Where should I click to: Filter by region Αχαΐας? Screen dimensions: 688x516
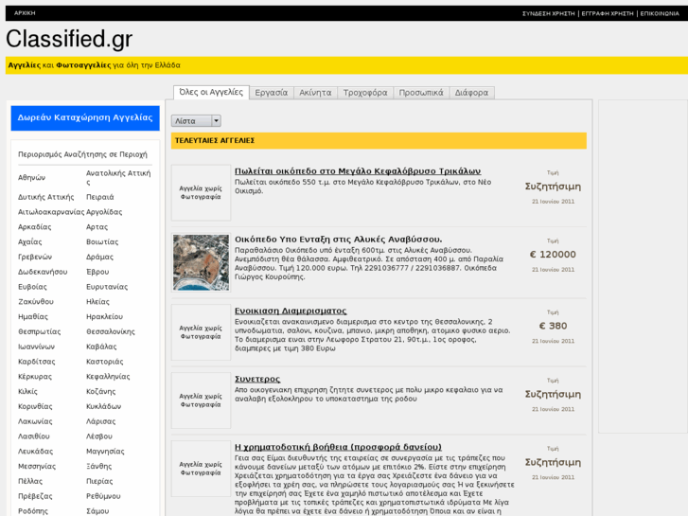[x=30, y=242]
